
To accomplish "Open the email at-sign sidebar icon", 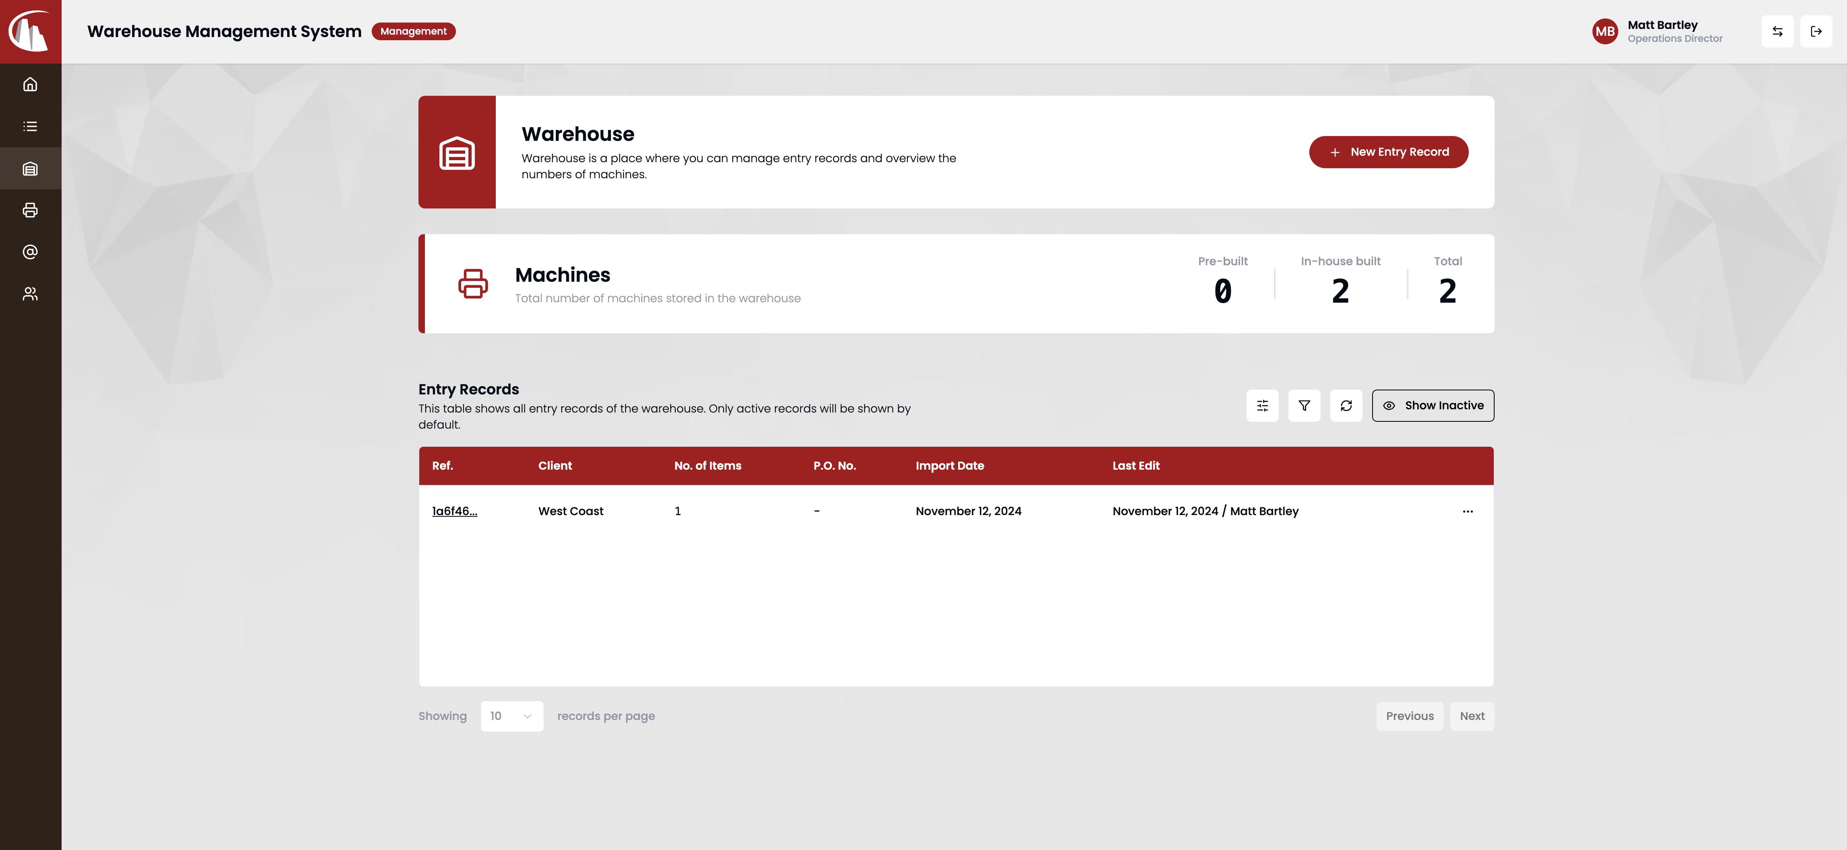I will click(x=30, y=252).
